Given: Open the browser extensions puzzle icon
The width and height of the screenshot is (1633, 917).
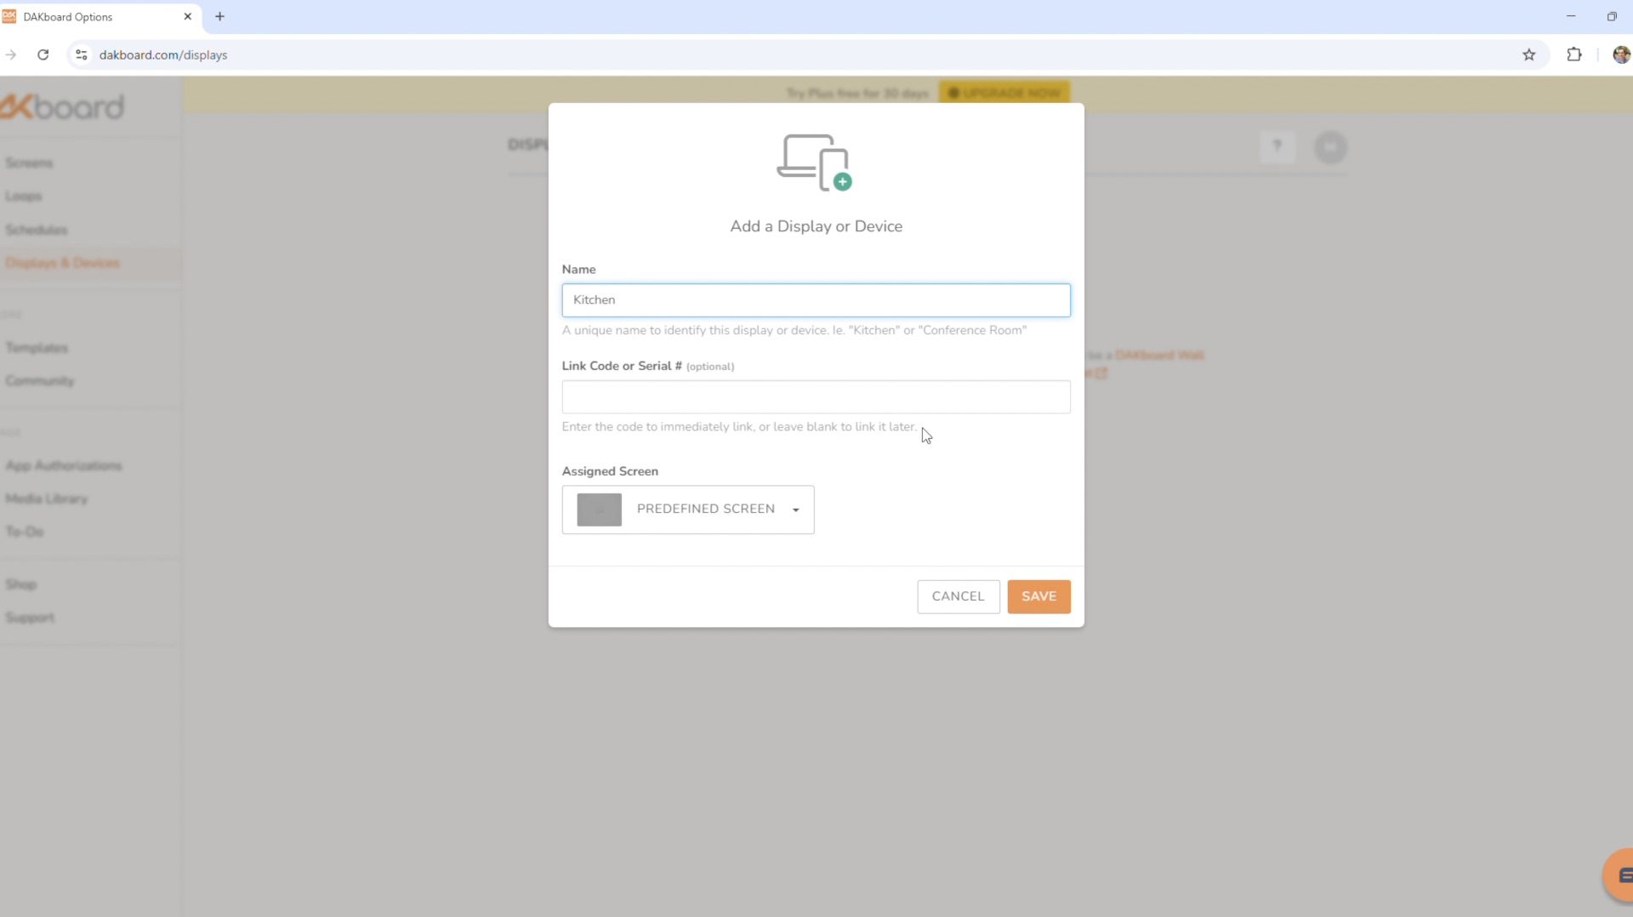Looking at the screenshot, I should point(1573,55).
